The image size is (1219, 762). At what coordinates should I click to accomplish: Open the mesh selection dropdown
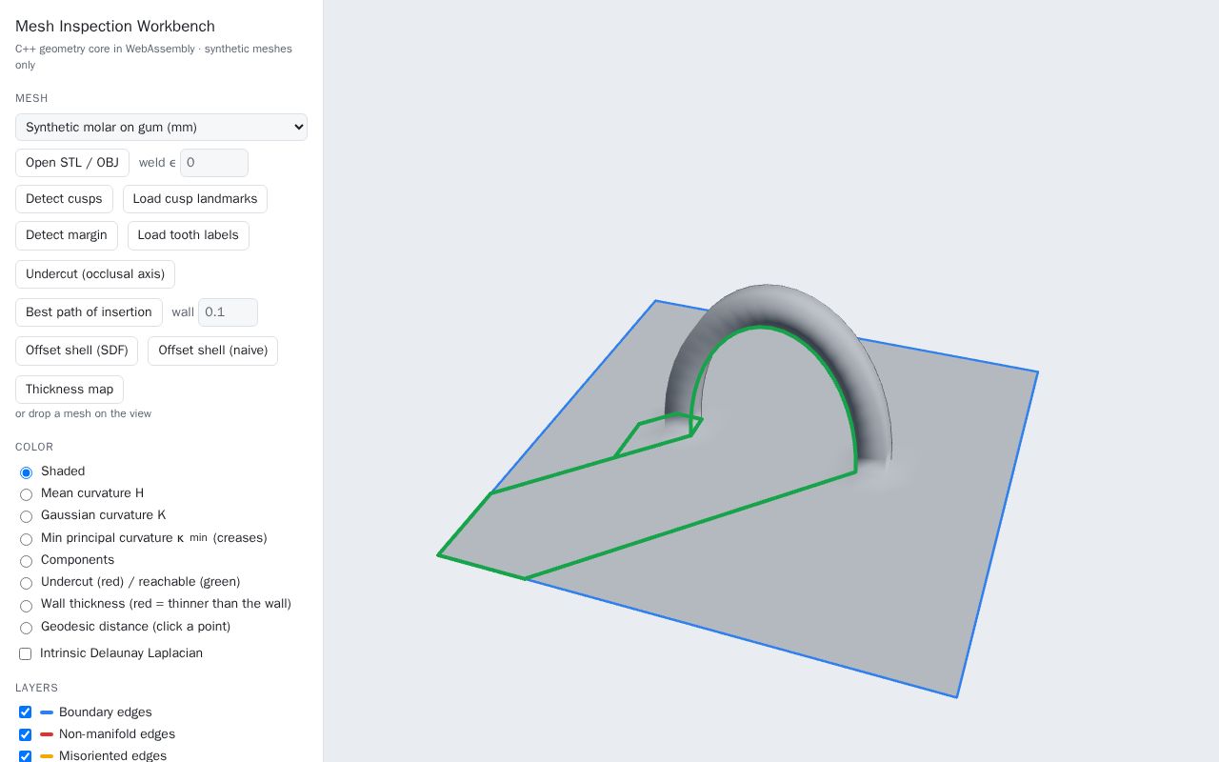click(161, 127)
